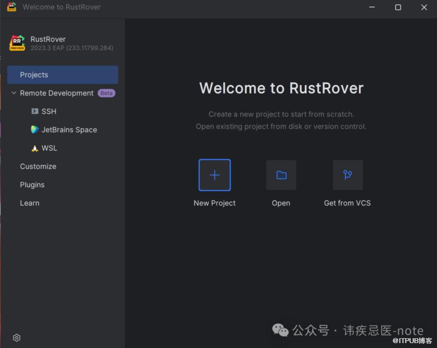This screenshot has height=348, width=437.
Task: Open settings gear at bottom left
Action: tap(17, 338)
